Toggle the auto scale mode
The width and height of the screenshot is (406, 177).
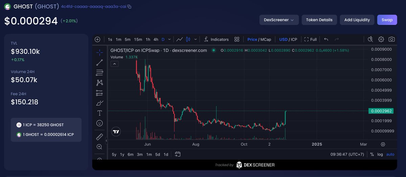click(390, 154)
